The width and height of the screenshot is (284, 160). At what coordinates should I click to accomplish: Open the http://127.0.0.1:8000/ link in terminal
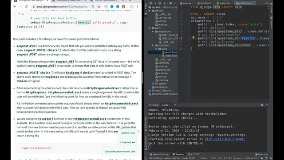click(x=225, y=139)
